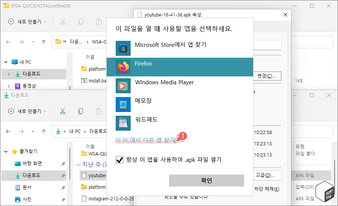The width and height of the screenshot is (338, 206).
Task: Click Paste icon in 다운로드 window toolbar
Action: click(99, 111)
